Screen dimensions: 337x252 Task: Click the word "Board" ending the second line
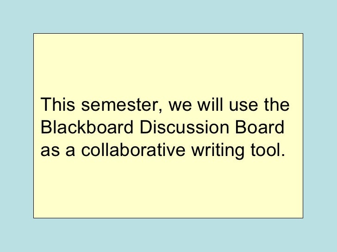[260, 127]
